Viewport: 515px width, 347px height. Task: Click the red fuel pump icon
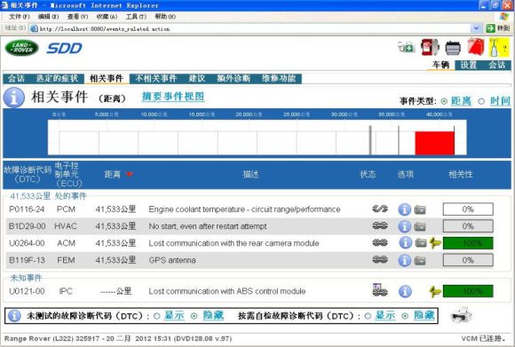pos(430,47)
